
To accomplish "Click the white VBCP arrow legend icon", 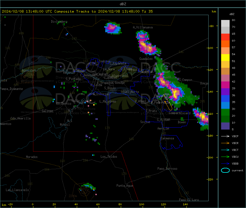I will (225, 136).
